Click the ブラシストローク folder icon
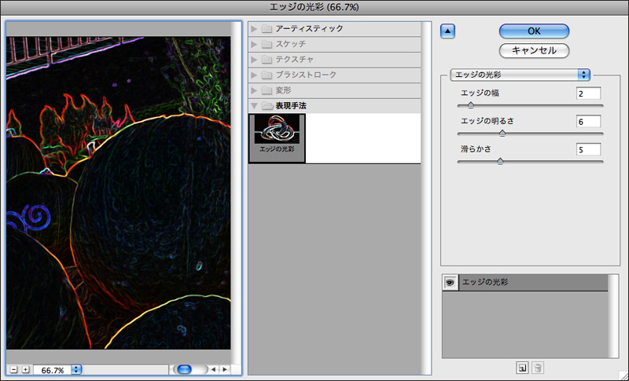 [267, 75]
